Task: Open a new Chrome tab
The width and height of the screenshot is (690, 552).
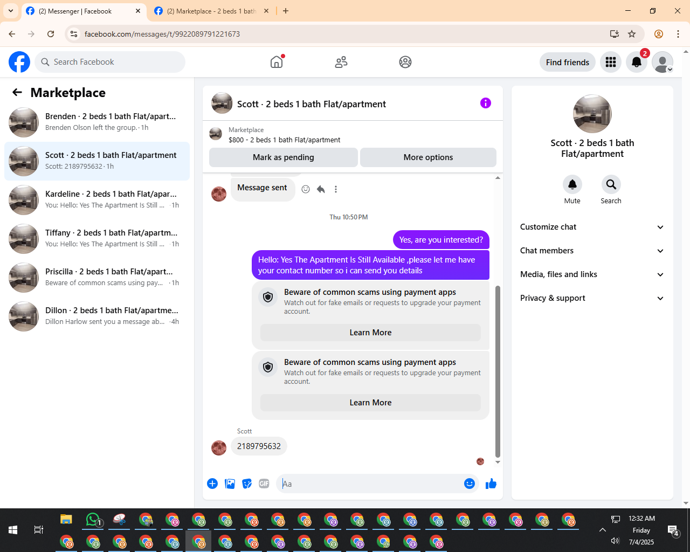Action: (x=286, y=11)
